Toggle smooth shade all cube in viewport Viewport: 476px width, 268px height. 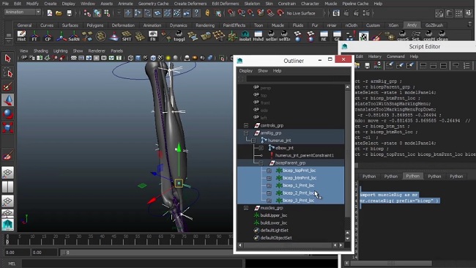point(138,58)
